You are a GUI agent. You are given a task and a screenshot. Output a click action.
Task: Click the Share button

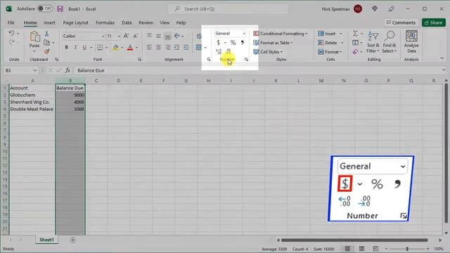pyautogui.click(x=434, y=22)
